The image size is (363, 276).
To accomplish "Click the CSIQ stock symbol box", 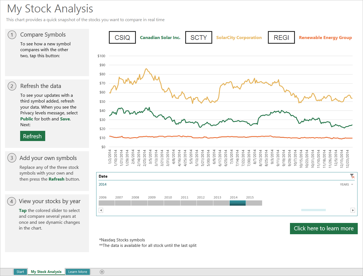I will [x=122, y=38].
